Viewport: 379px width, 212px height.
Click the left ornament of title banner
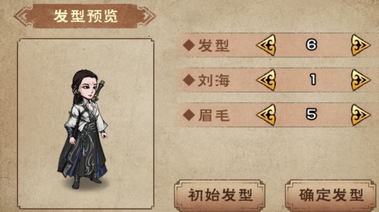[23, 16]
